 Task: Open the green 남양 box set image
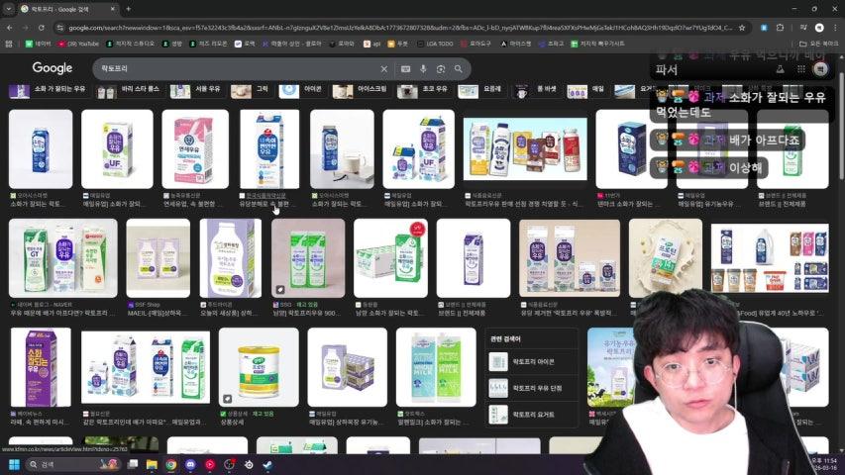click(x=390, y=258)
